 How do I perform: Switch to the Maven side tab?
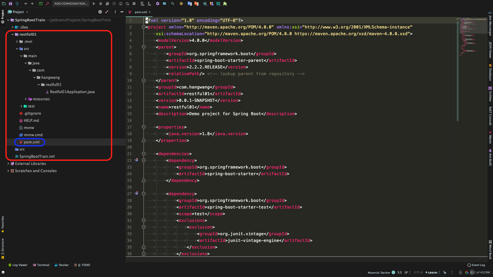pos(490,137)
